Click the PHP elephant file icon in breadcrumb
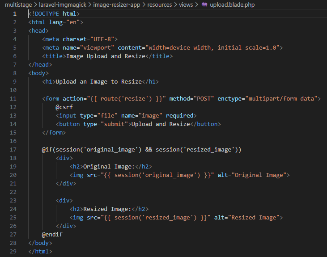 coord(204,4)
